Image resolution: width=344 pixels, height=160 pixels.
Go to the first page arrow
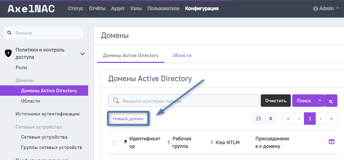tap(288, 119)
